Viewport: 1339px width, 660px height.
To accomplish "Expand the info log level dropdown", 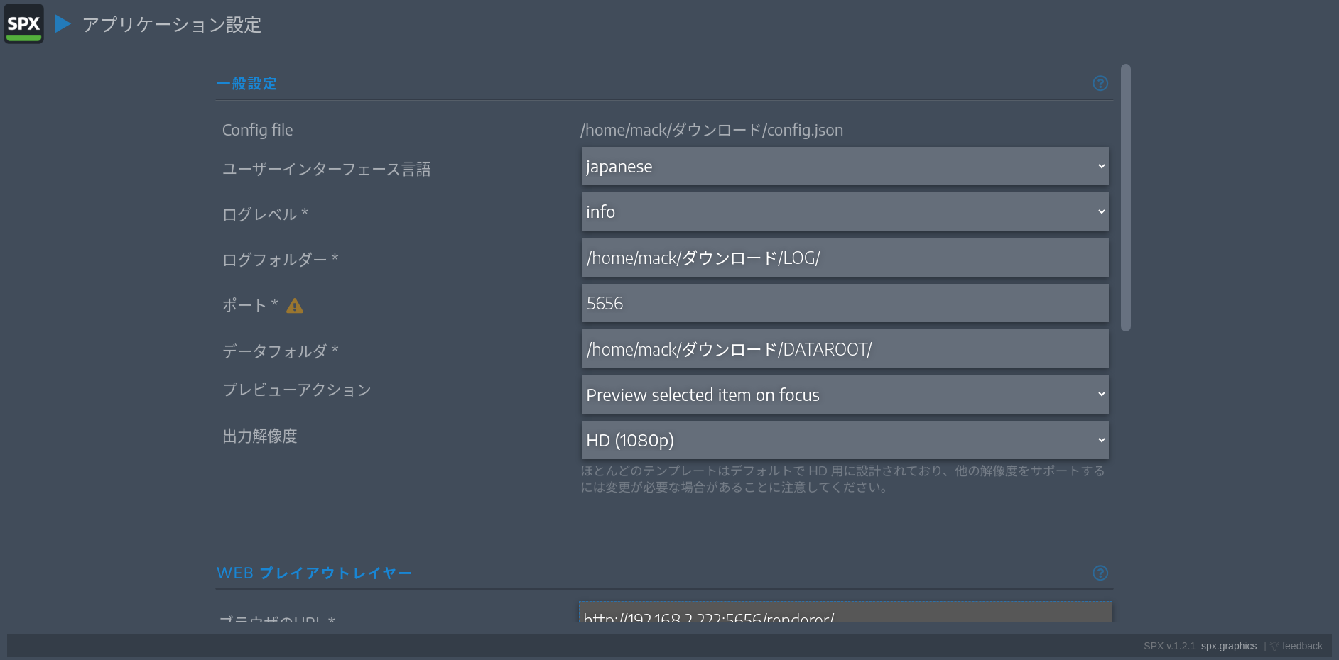I will (845, 211).
